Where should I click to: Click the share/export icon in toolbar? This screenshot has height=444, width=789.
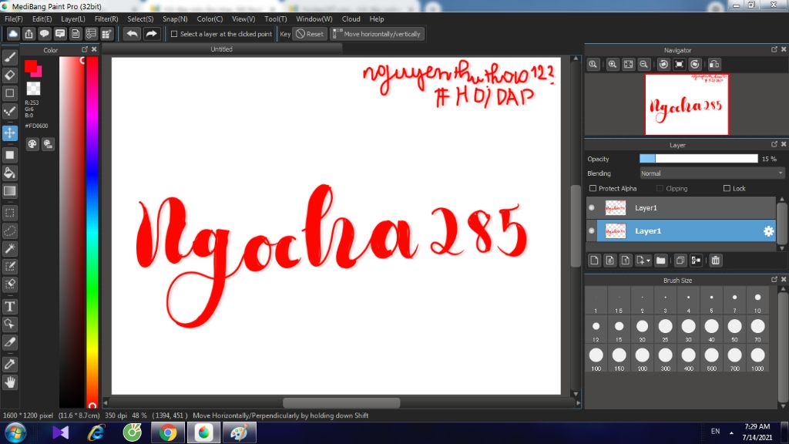coord(29,34)
